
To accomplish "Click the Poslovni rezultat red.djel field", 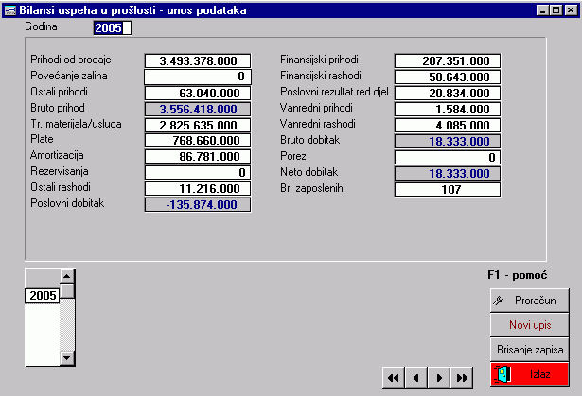I will (x=448, y=93).
